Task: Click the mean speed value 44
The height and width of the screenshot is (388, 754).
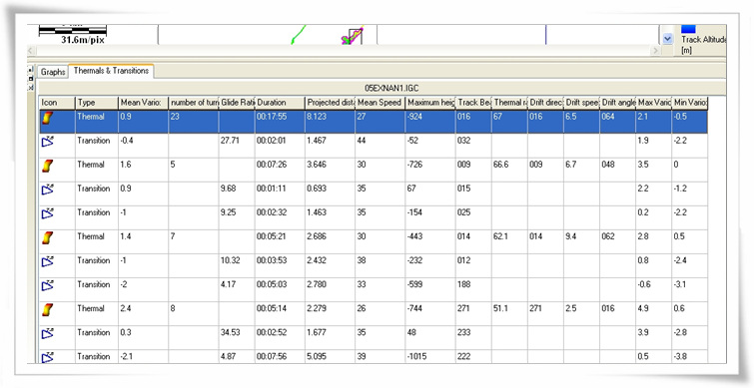Action: click(x=362, y=141)
